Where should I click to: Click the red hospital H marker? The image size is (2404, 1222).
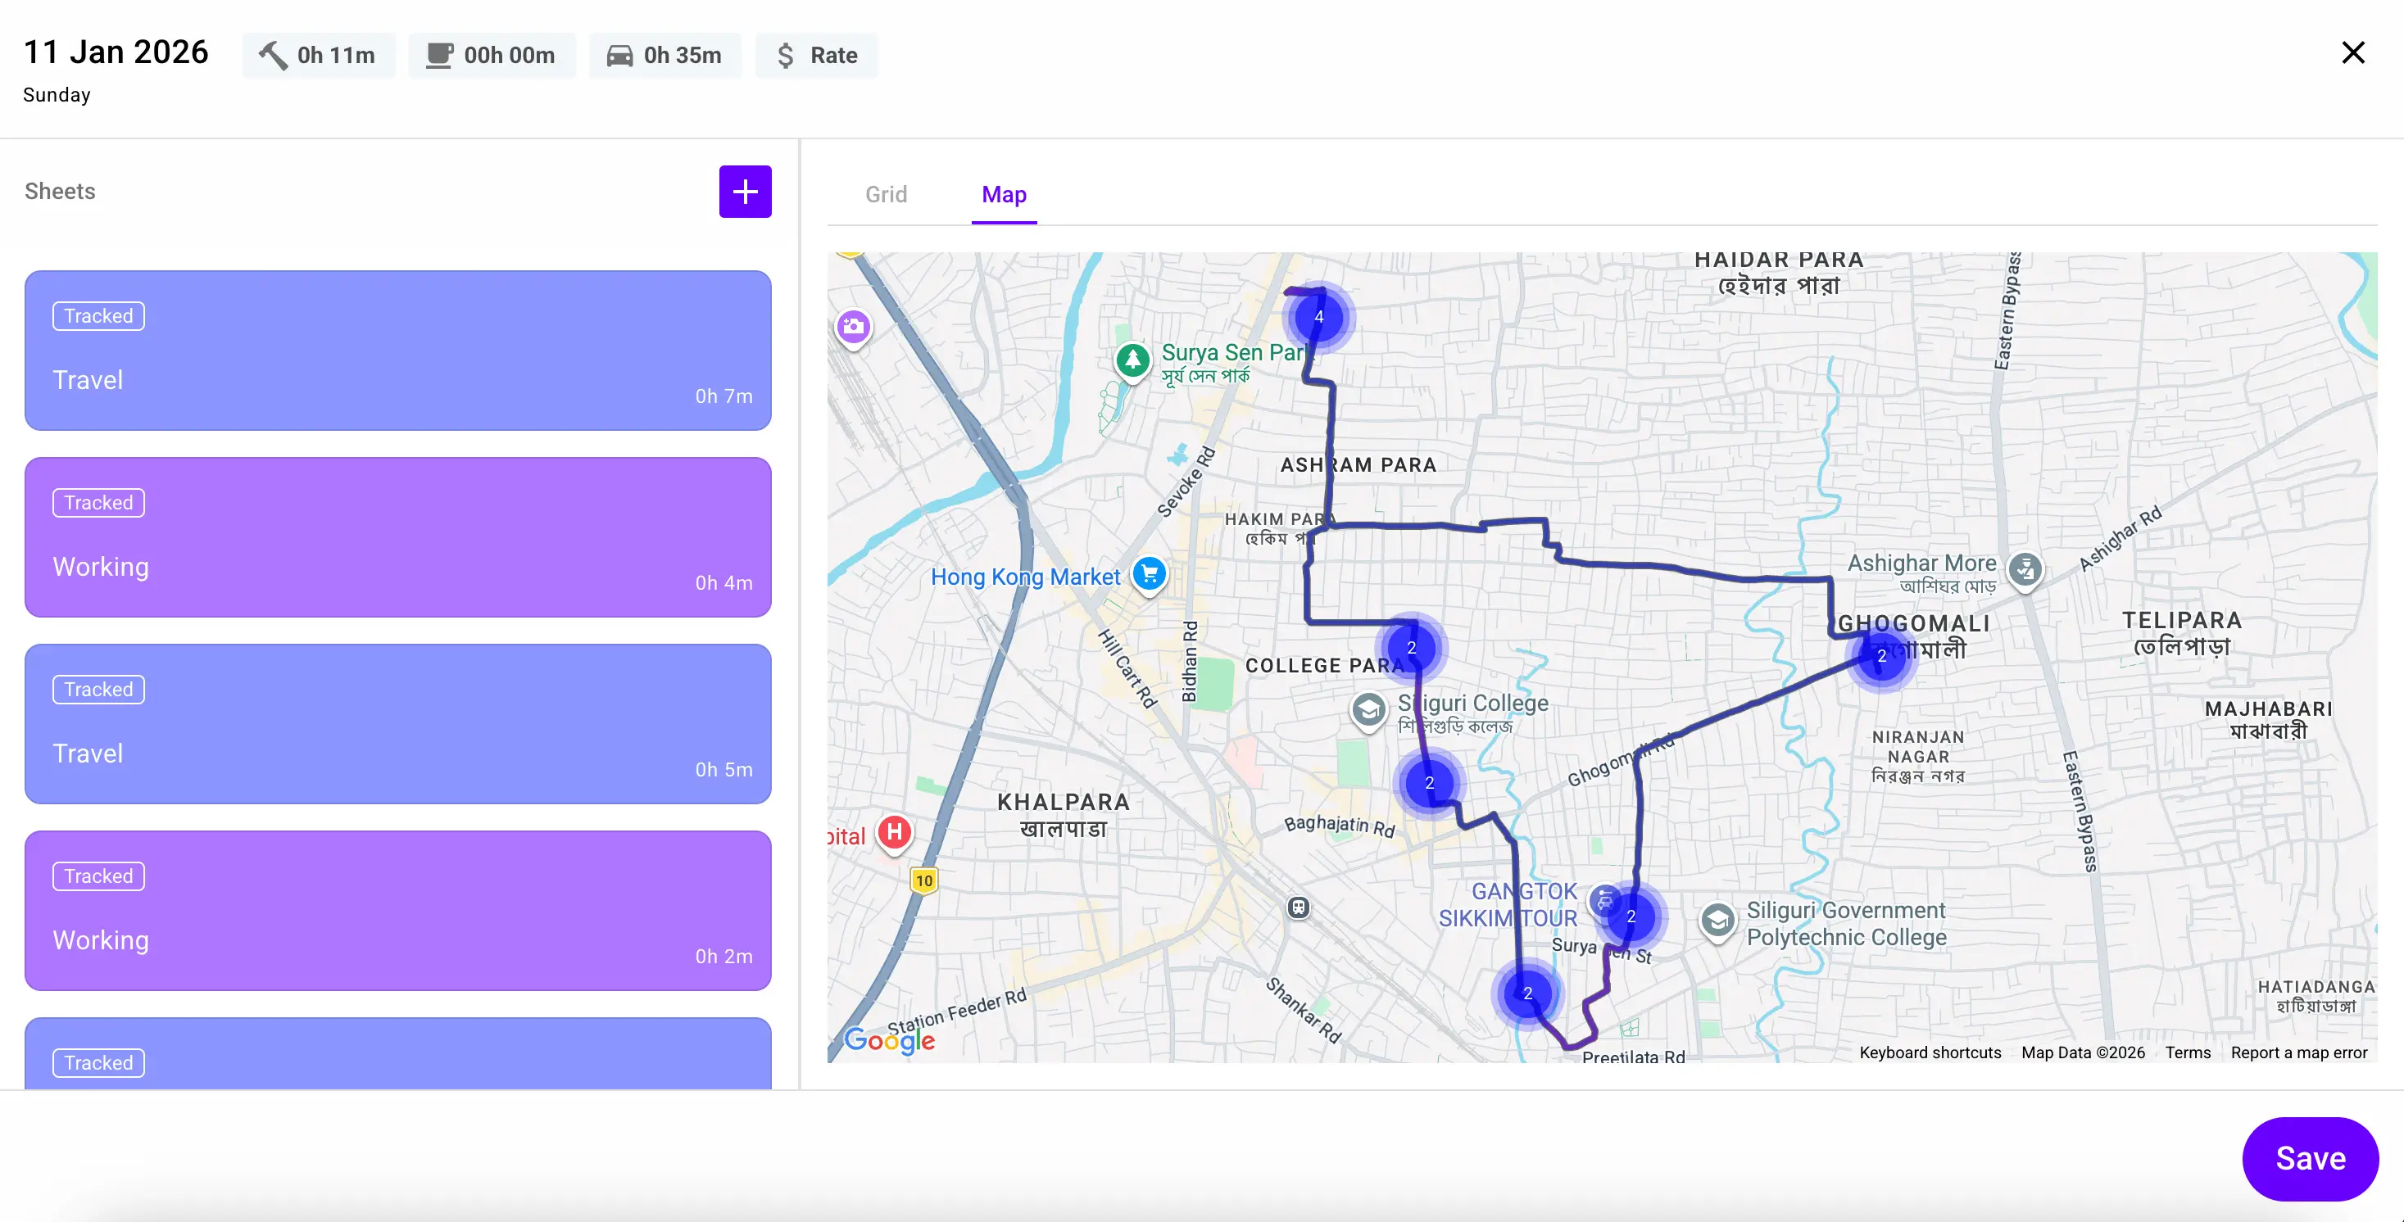coord(895,831)
